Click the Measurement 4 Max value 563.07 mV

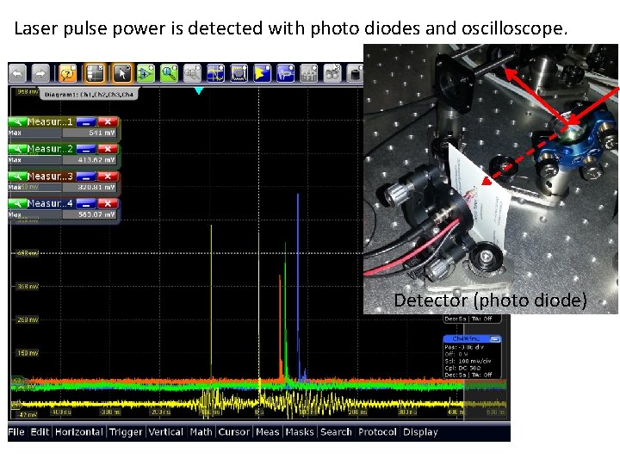[96, 214]
